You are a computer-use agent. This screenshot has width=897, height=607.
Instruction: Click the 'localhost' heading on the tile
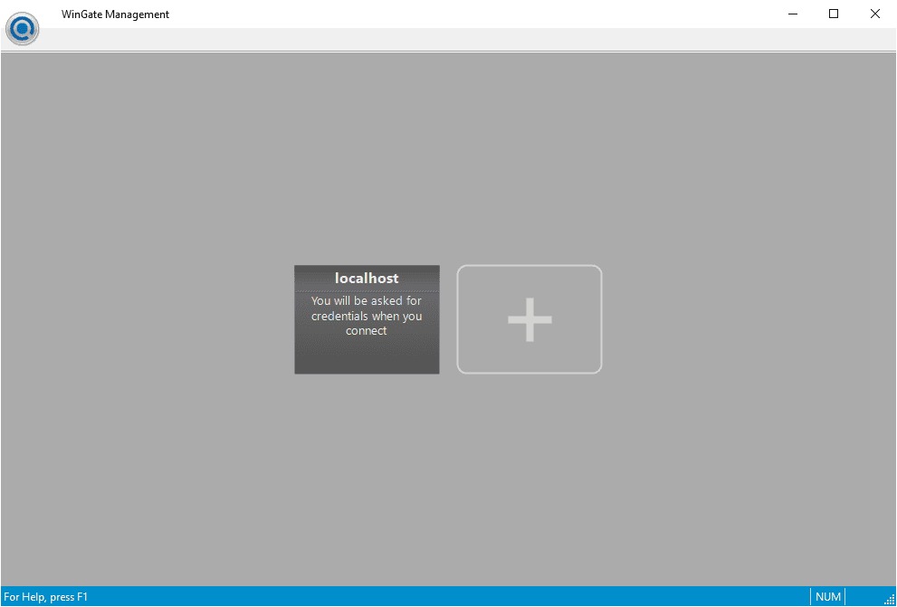[x=367, y=279]
